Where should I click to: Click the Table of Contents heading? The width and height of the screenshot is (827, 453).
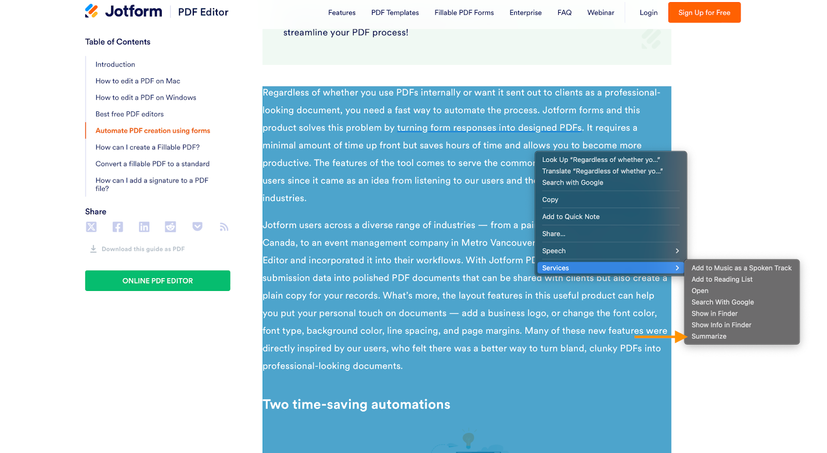(118, 42)
